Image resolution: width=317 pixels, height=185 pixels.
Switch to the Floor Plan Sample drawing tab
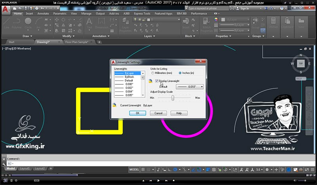tap(76, 42)
